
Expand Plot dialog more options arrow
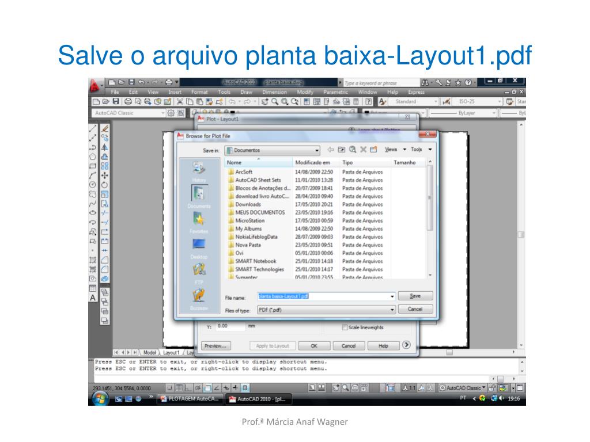pyautogui.click(x=406, y=345)
